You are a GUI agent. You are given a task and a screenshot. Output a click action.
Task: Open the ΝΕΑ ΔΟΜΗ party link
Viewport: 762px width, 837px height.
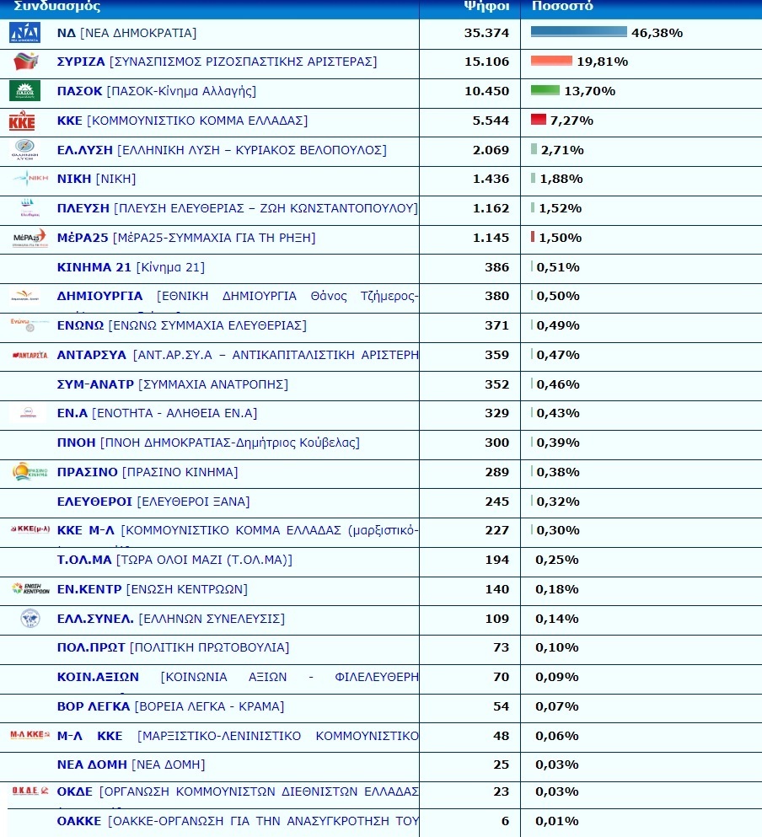(x=131, y=765)
